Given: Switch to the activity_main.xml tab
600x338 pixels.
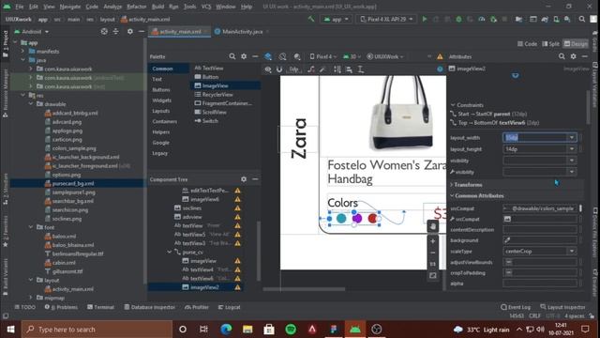Looking at the screenshot, I should 180,32.
